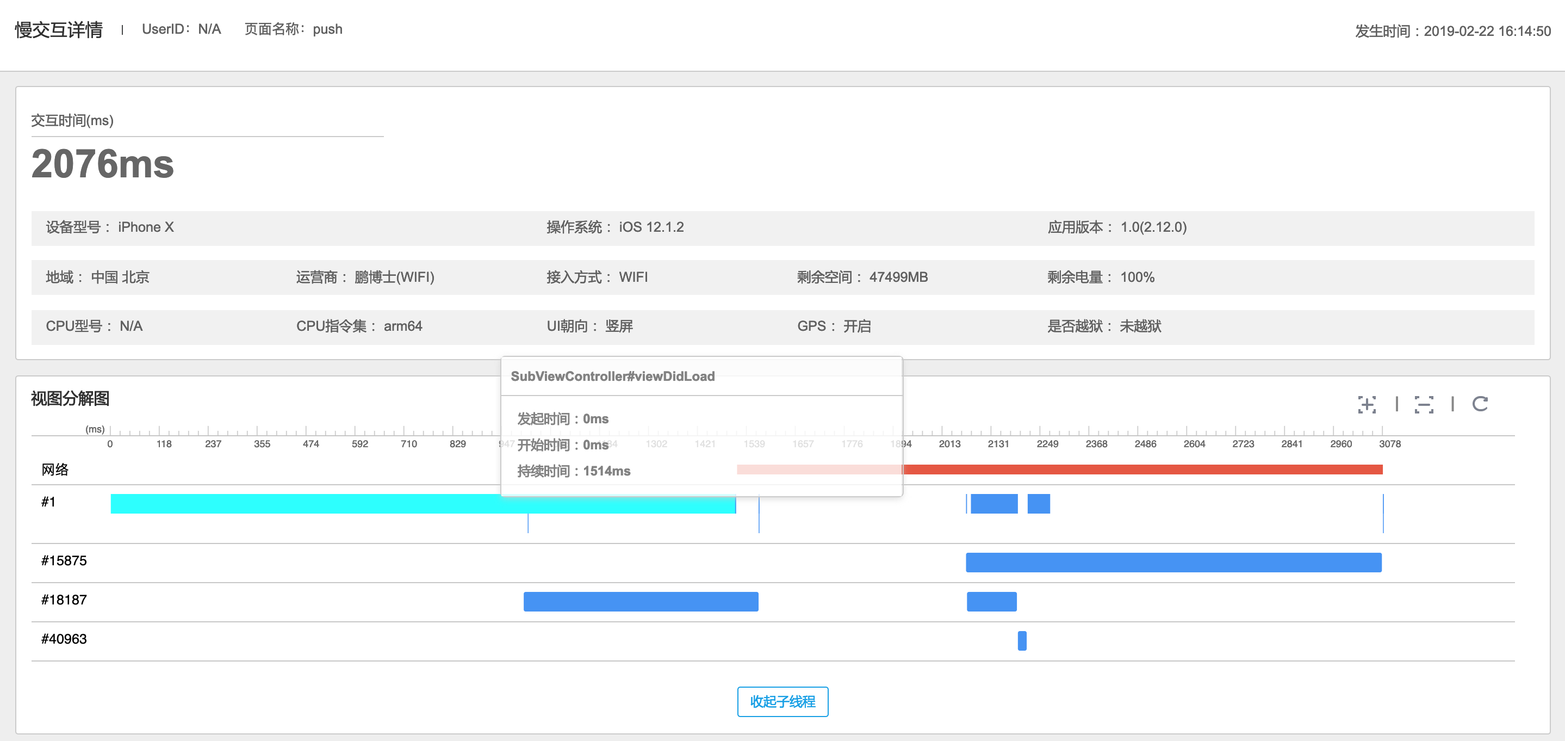
Task: Click the 发生时间 timestamp in header
Action: pos(1452,31)
